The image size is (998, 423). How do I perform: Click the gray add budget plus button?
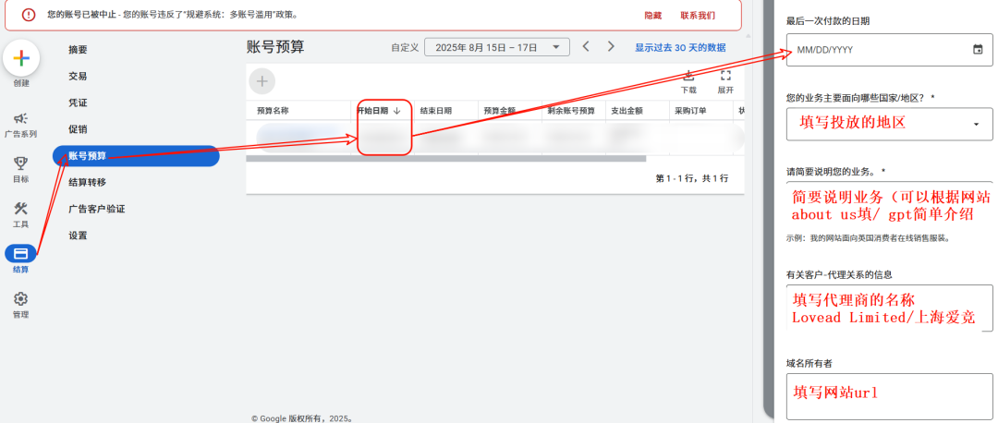point(262,81)
